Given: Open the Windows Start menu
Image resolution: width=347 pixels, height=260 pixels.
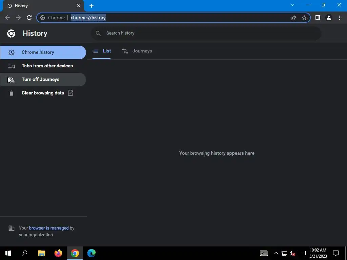Looking at the screenshot, I should (8, 253).
